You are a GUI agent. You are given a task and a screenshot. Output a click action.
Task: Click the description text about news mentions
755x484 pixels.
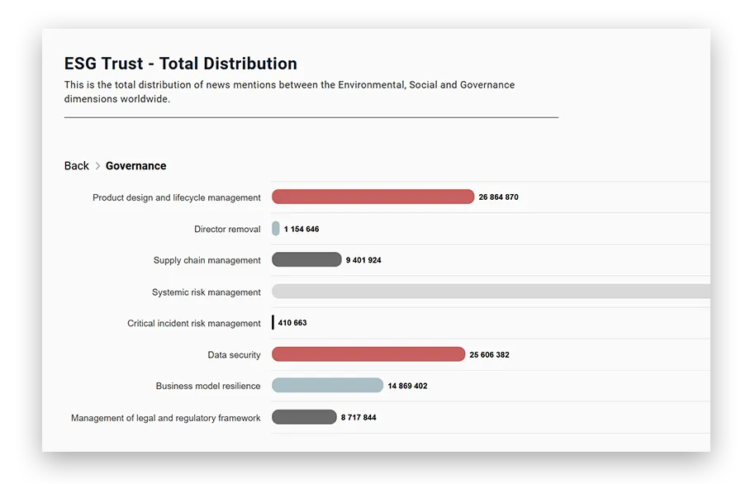pyautogui.click(x=289, y=92)
